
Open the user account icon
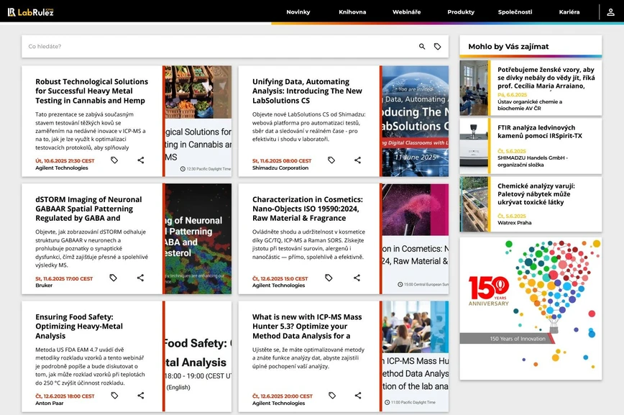(610, 12)
